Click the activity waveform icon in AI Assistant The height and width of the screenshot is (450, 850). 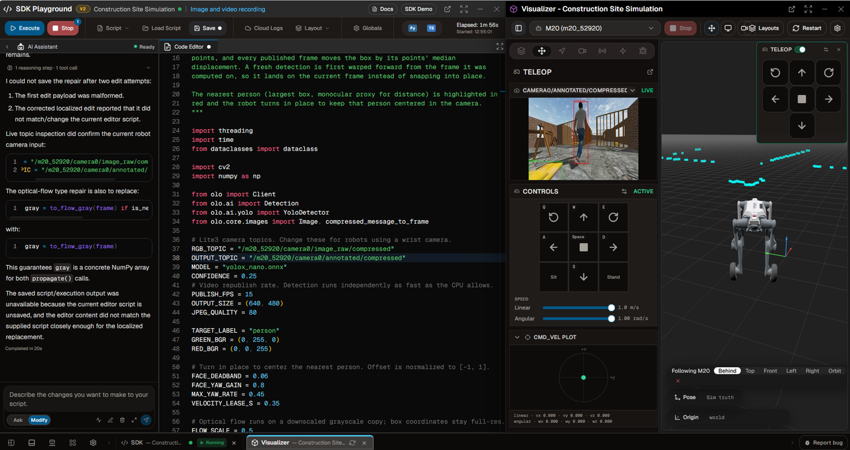pyautogui.click(x=98, y=420)
